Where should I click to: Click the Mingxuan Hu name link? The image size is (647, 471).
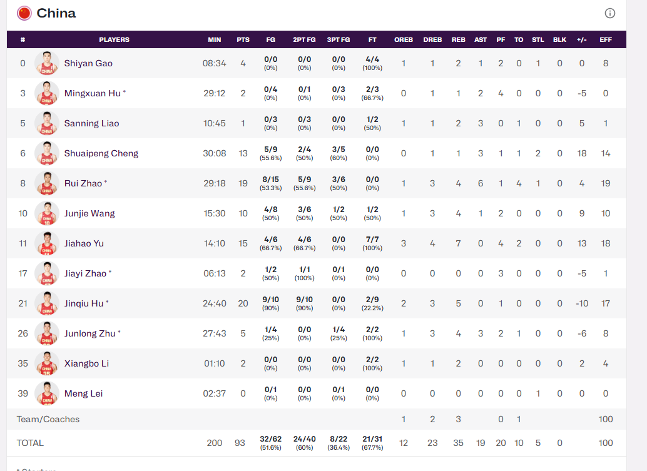click(92, 93)
